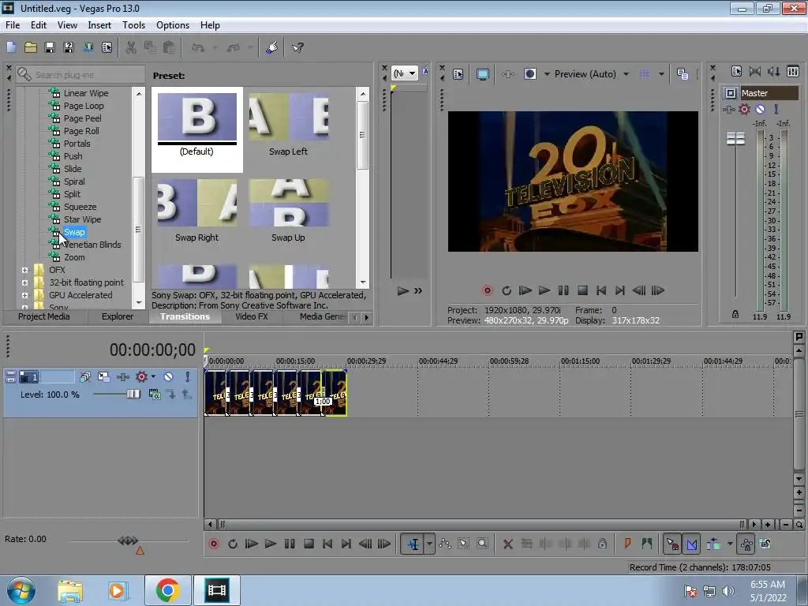Open the edit tool selector dropdown arrow
This screenshot has width=808, height=606.
[x=429, y=544]
